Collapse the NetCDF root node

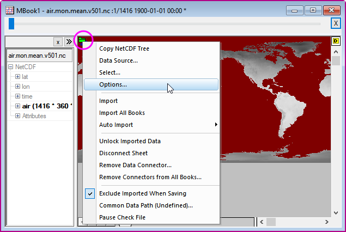[11, 67]
